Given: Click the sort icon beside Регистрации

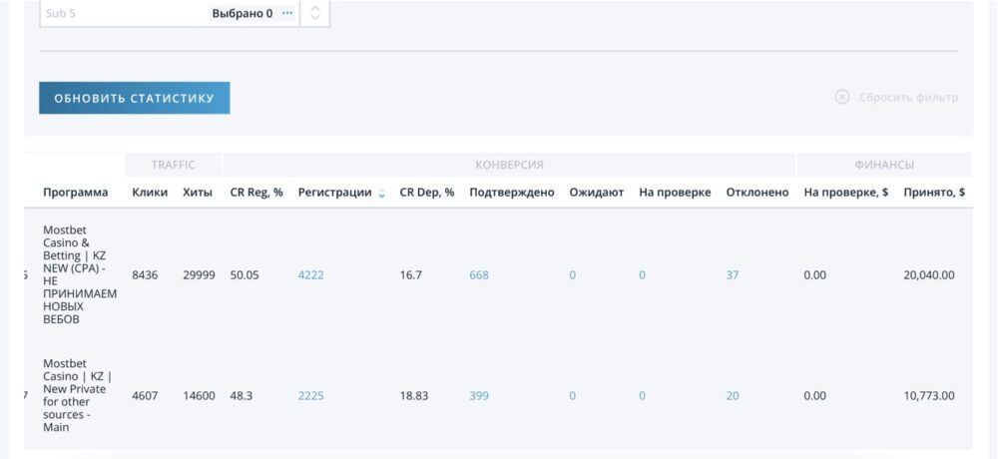Looking at the screenshot, I should point(381,194).
